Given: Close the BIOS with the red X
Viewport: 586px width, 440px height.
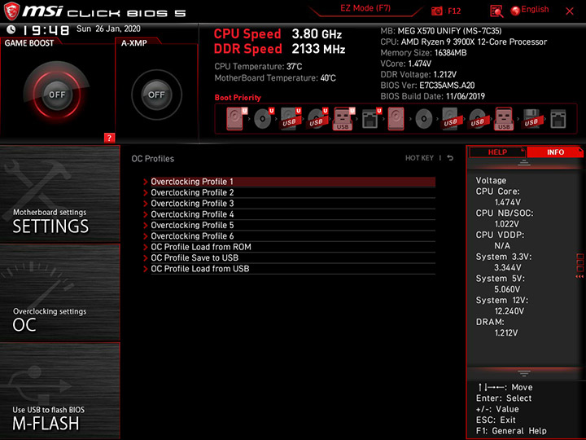Looking at the screenshot, I should pos(570,11).
